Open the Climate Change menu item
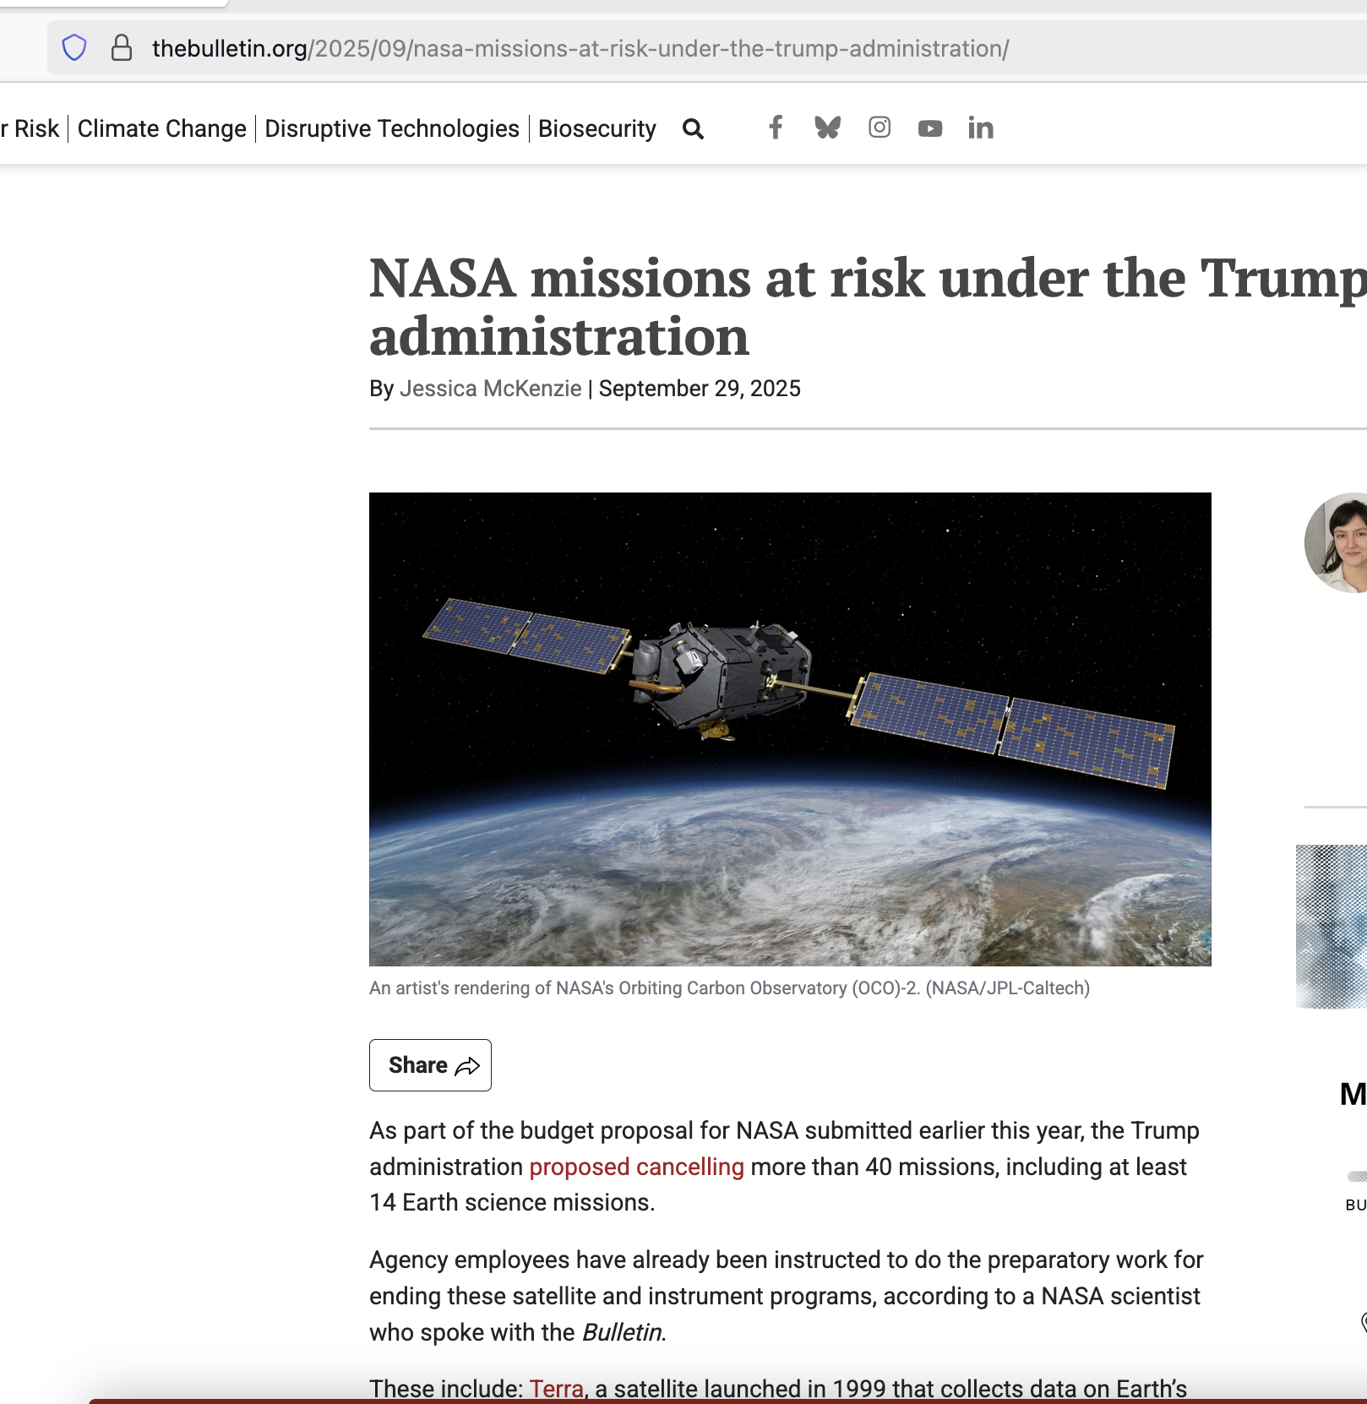1367x1404 pixels. pyautogui.click(x=162, y=128)
